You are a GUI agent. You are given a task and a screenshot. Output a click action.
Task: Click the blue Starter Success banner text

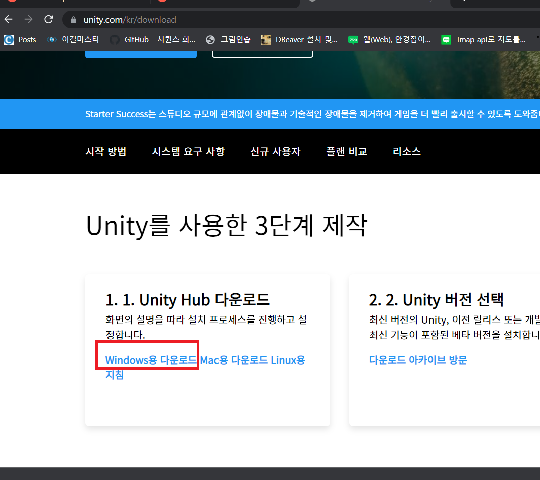[x=312, y=114]
